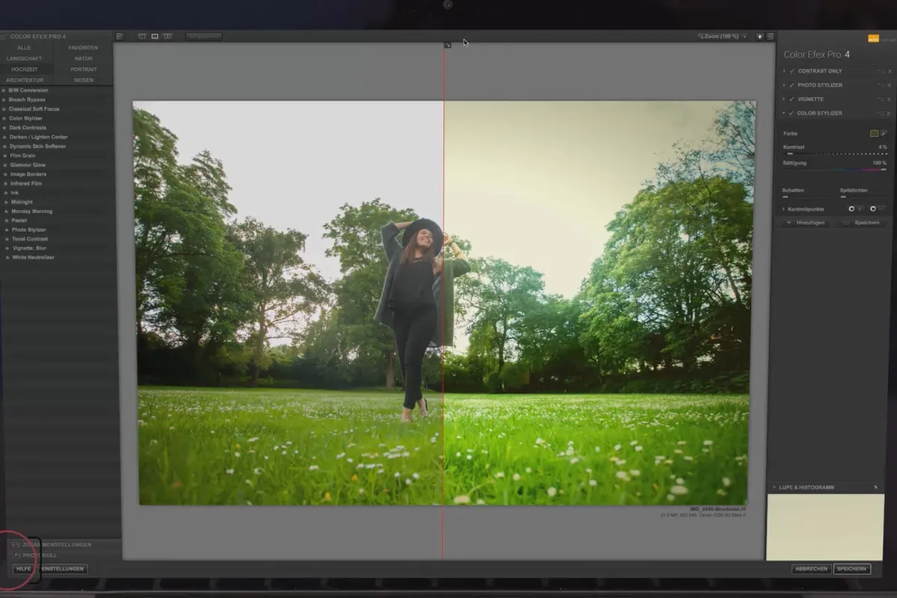Choose Film Grain from the filter list
Viewport: 897px width, 598px height.
pos(22,155)
